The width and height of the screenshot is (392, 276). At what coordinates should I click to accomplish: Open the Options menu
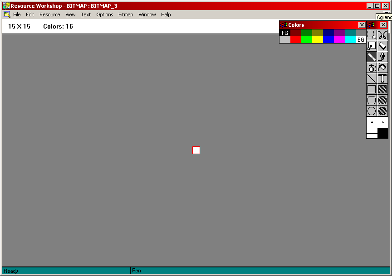(x=104, y=15)
